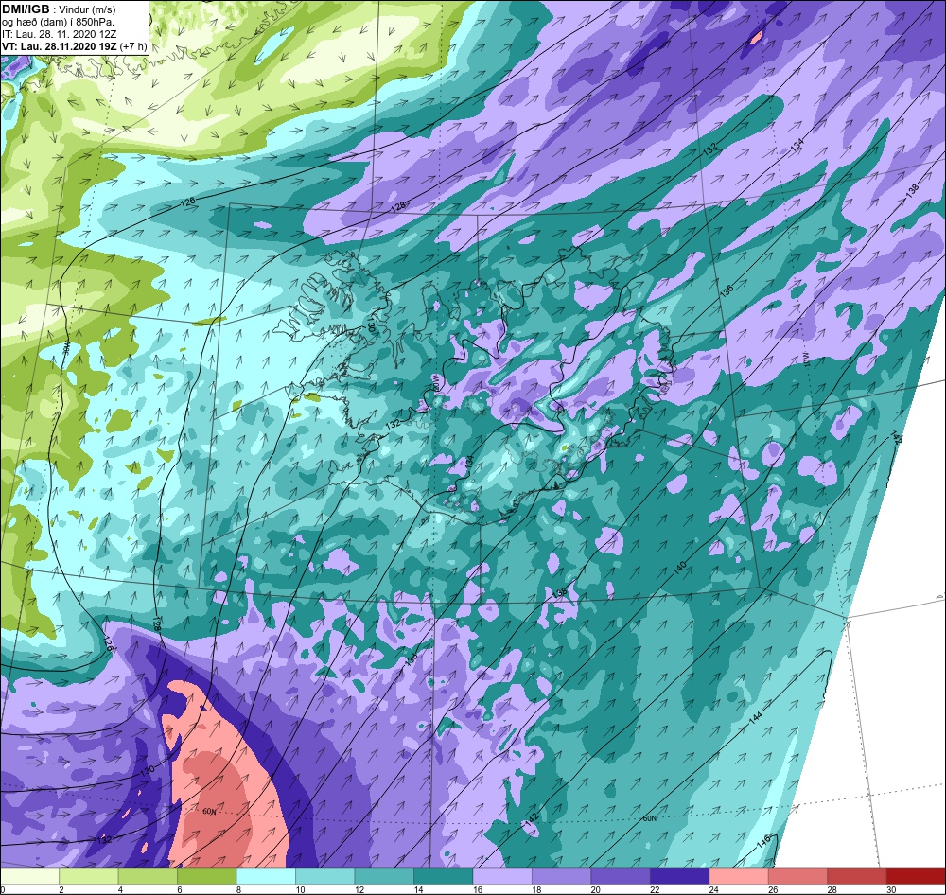This screenshot has width=946, height=895.
Task: Click the teal 12–14 m/s legend swatch
Action: pyautogui.click(x=384, y=876)
